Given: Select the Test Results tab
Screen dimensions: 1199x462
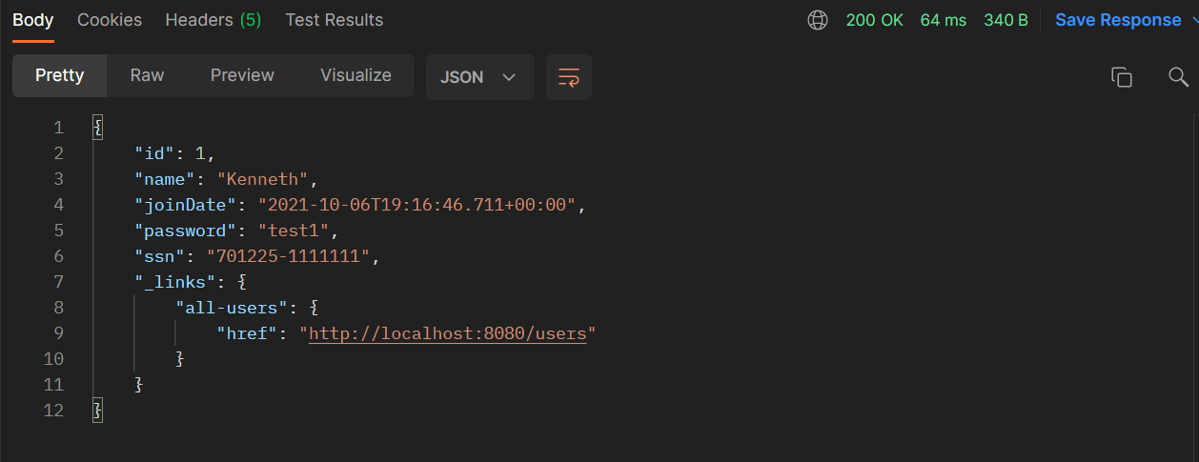Looking at the screenshot, I should coord(335,20).
